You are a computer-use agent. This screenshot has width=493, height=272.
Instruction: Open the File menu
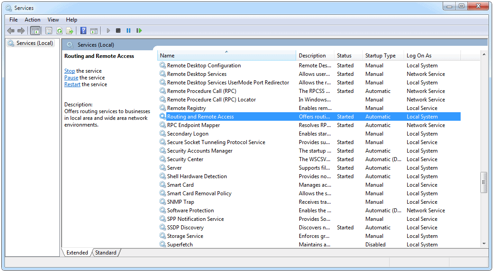pyautogui.click(x=13, y=19)
